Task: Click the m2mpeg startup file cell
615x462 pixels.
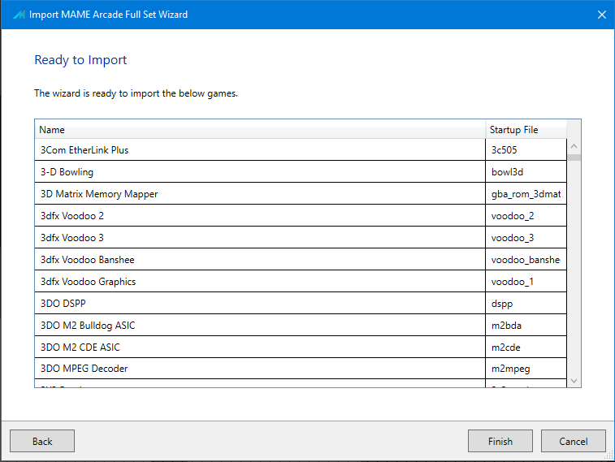Action: coord(526,369)
